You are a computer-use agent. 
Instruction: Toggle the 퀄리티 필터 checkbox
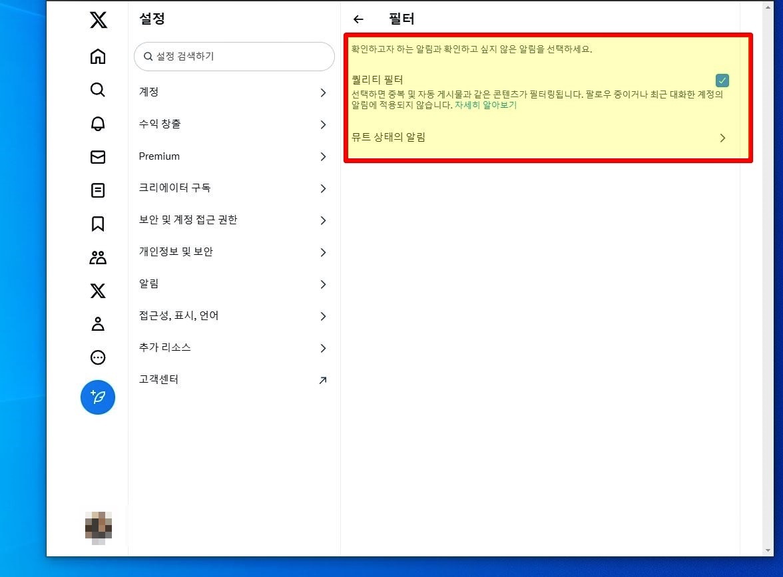(722, 81)
